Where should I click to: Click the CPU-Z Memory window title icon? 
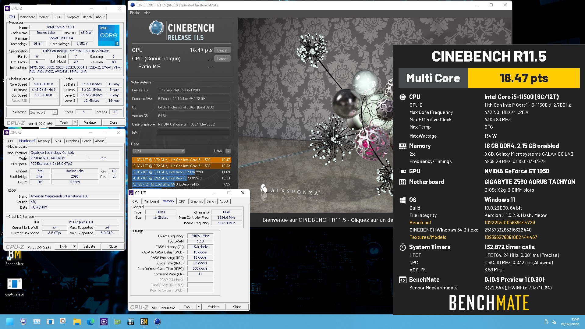131,193
